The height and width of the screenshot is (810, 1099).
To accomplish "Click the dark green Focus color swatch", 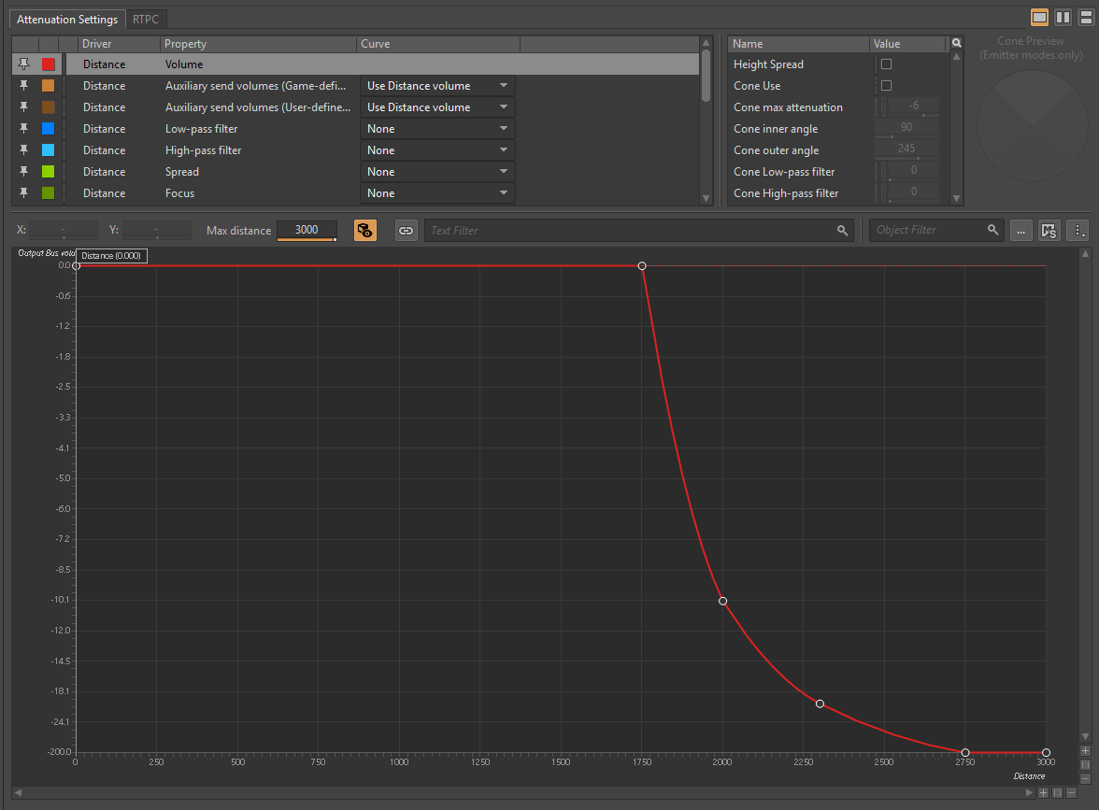I will (x=49, y=193).
